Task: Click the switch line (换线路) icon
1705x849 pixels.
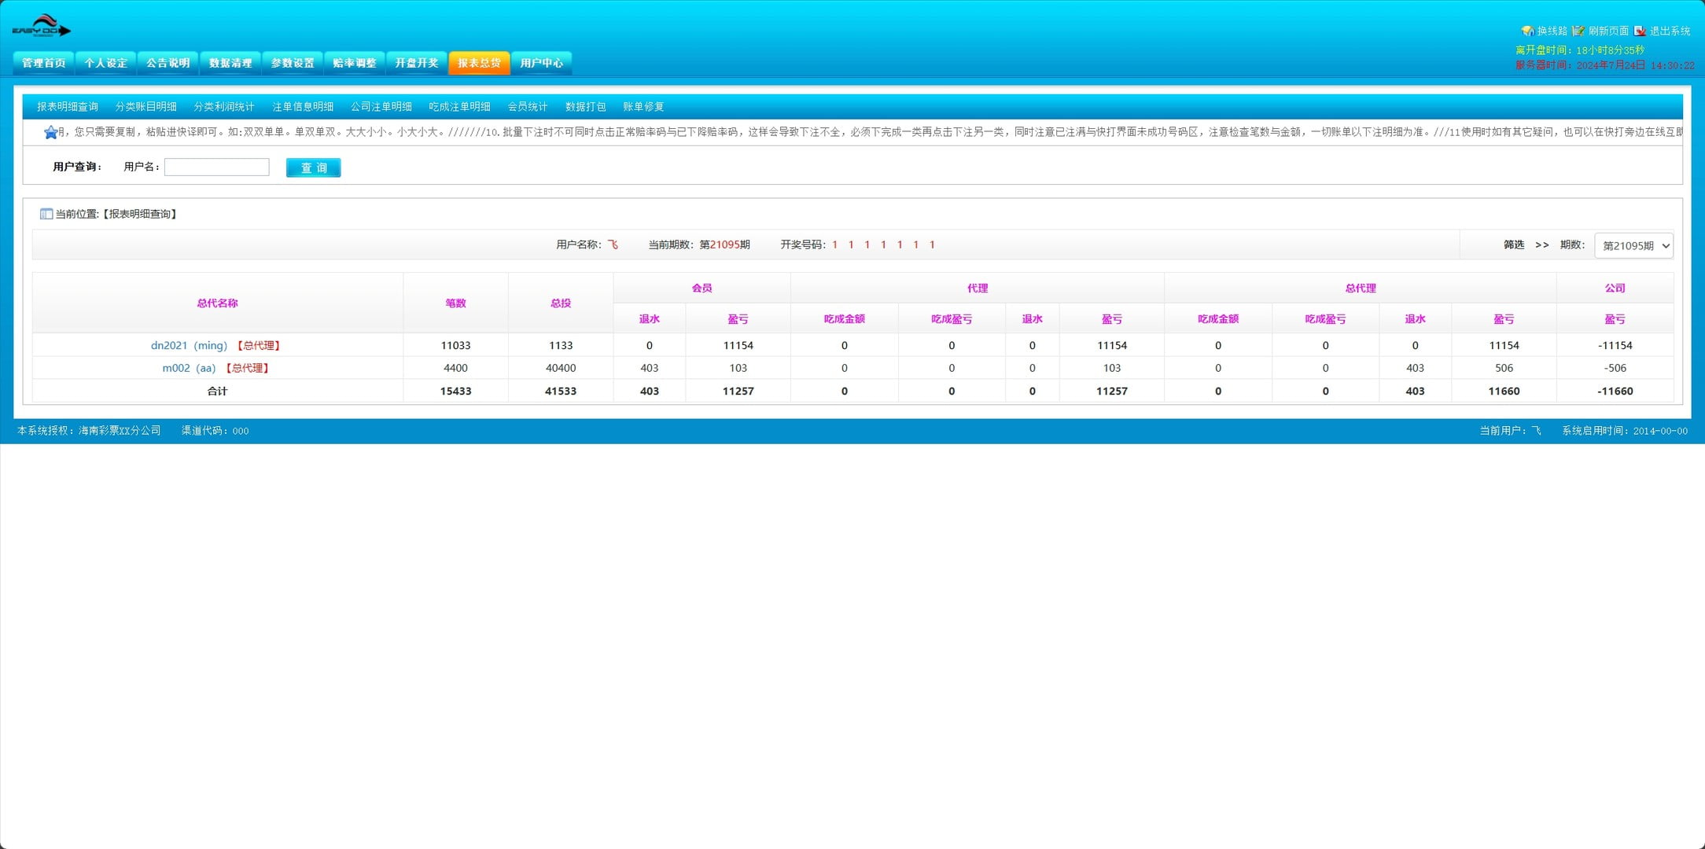Action: 1527,31
